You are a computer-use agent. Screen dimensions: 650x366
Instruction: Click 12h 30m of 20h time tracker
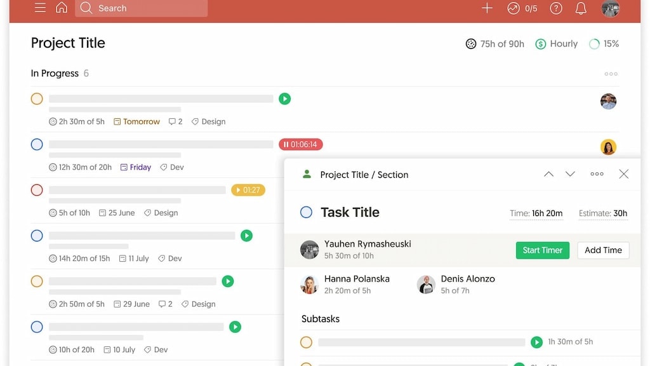(x=81, y=167)
